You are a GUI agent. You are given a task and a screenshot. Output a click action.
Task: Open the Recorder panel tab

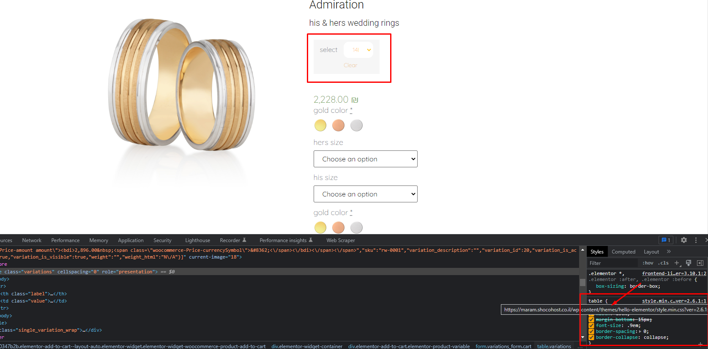coord(233,240)
